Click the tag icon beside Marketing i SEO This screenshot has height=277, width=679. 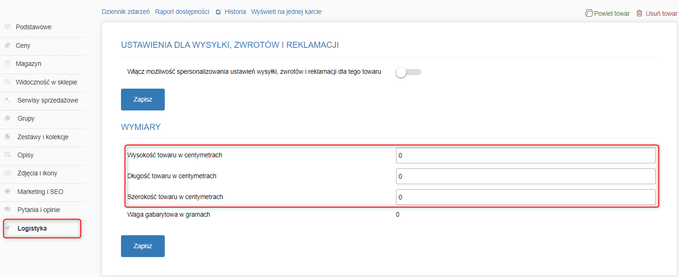tap(7, 192)
